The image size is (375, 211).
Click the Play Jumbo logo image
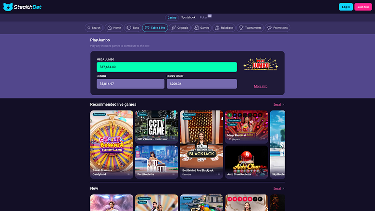pyautogui.click(x=261, y=64)
